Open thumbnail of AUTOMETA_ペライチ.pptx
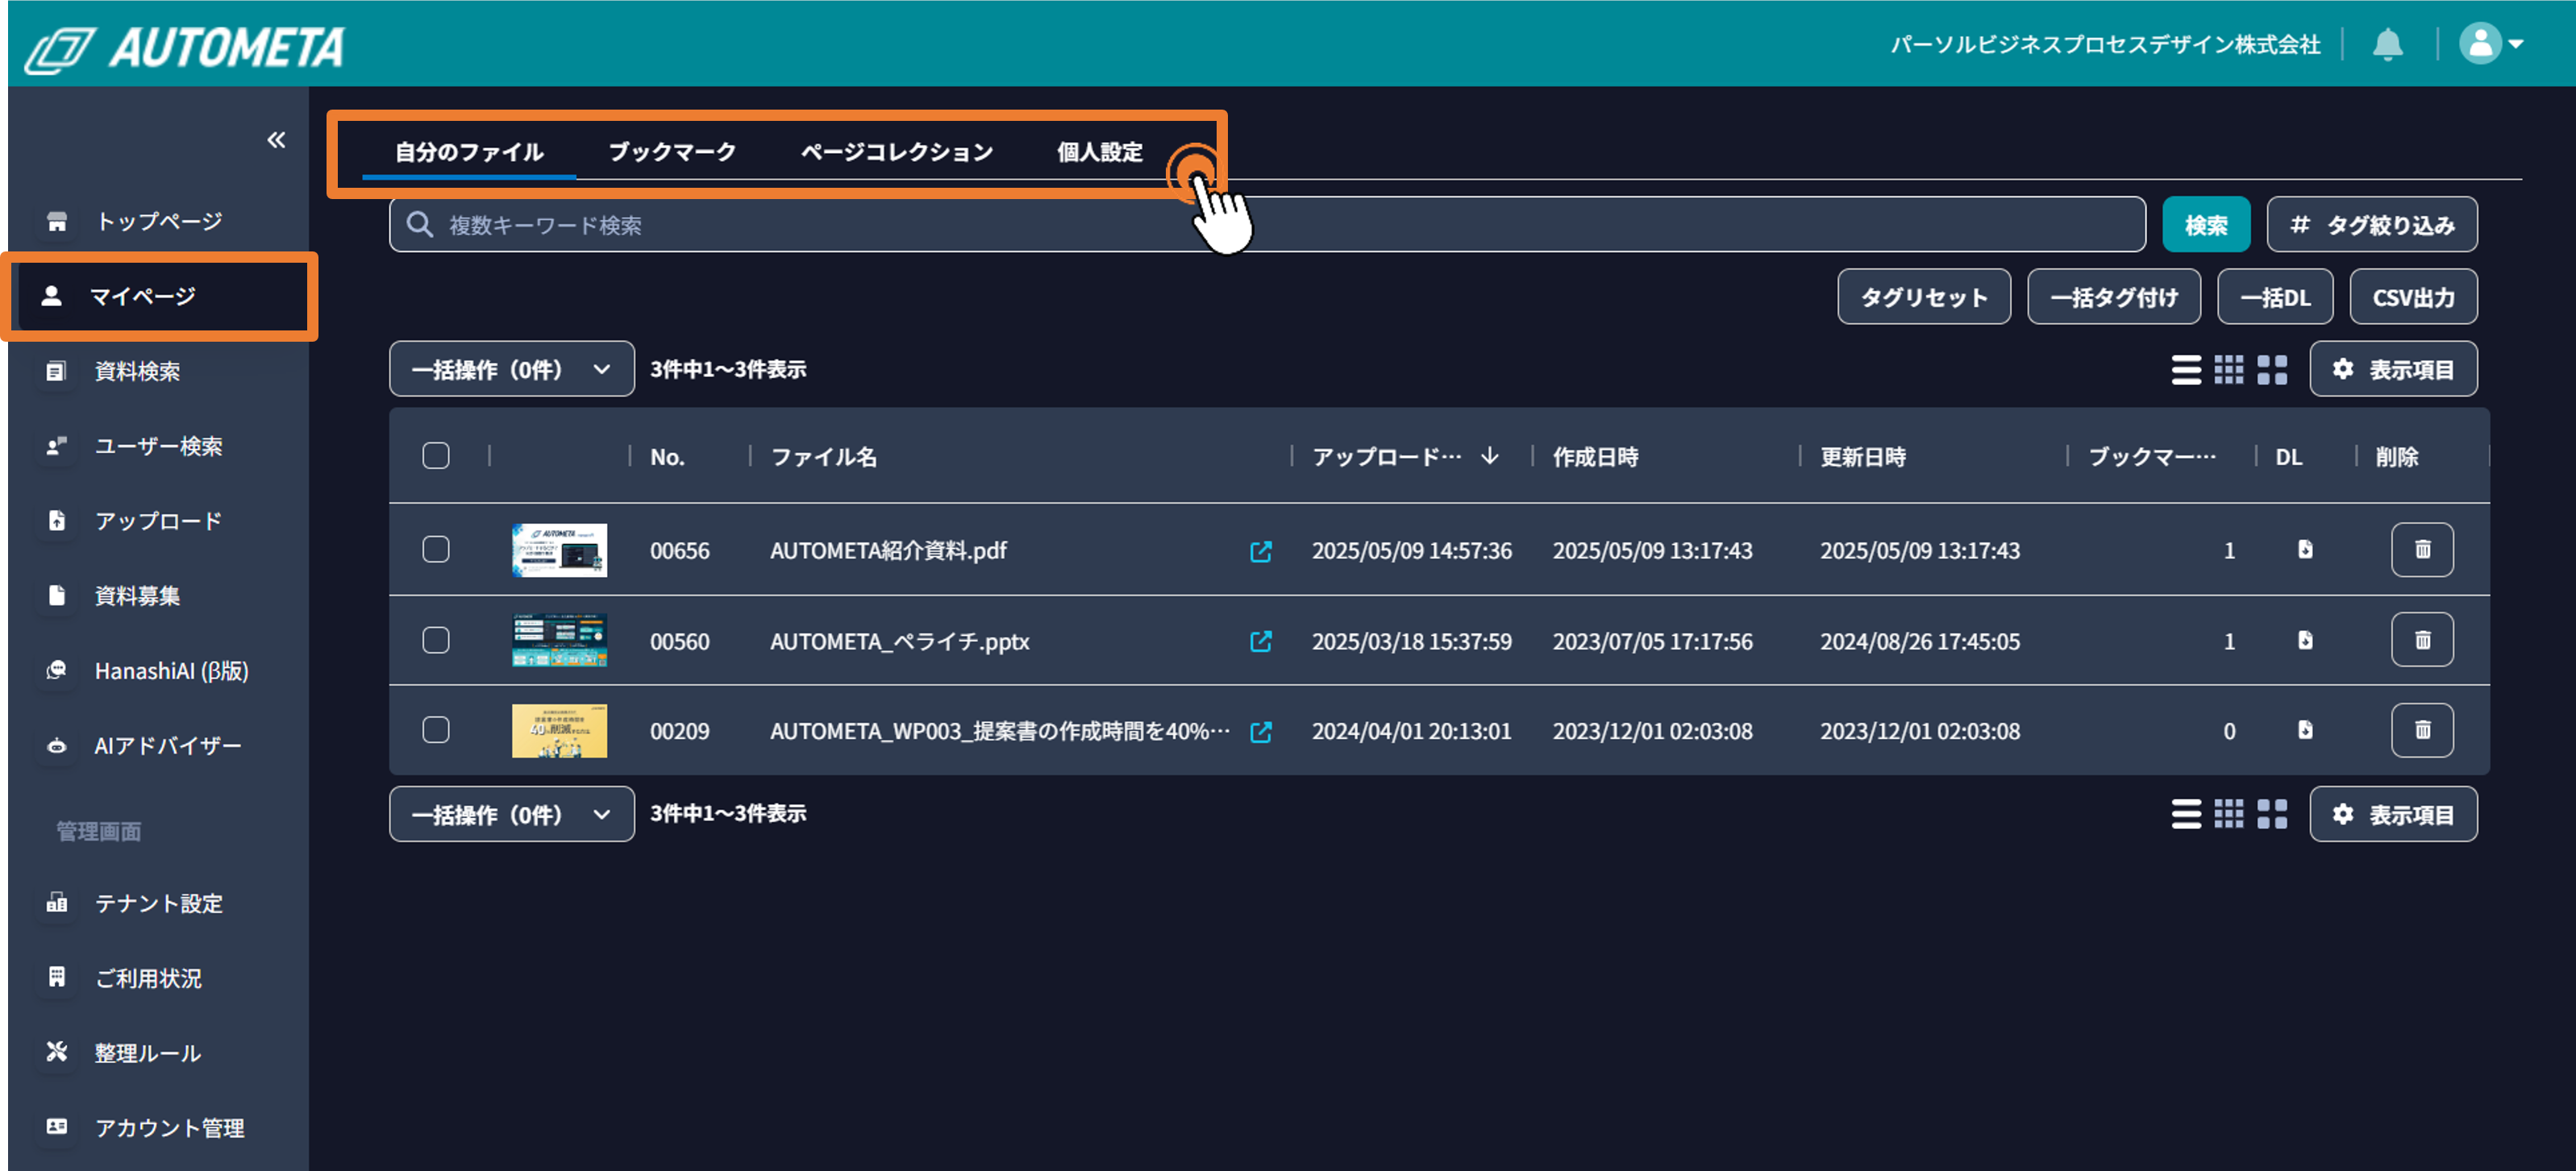This screenshot has height=1171, width=2576. [559, 640]
